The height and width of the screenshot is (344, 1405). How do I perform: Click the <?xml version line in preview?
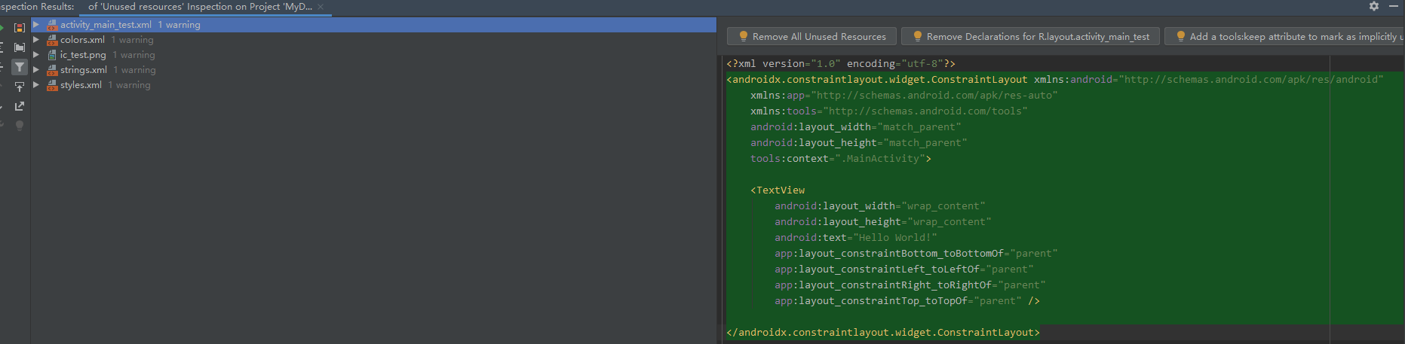coord(841,64)
